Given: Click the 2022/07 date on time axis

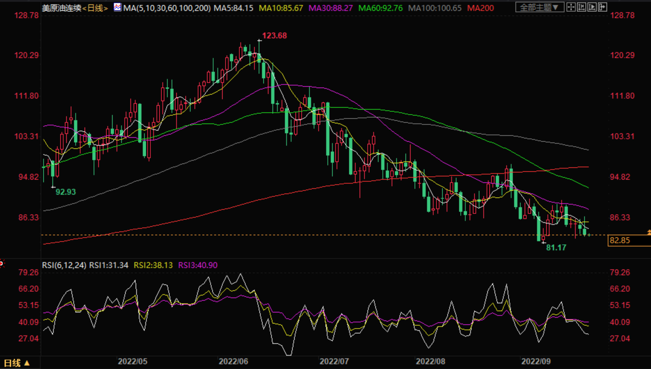Looking at the screenshot, I should [334, 361].
